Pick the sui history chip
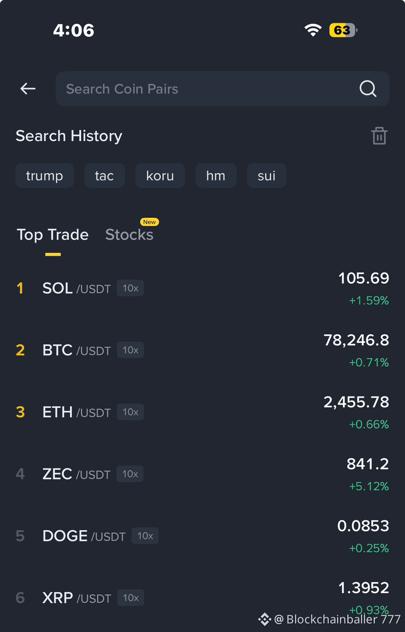405x632 pixels. 267,176
